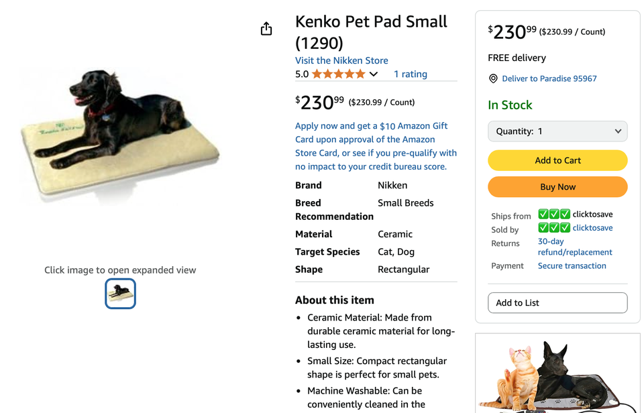644x413 pixels.
Task: Click the sponsored pet heating pad image
Action: pyautogui.click(x=557, y=374)
